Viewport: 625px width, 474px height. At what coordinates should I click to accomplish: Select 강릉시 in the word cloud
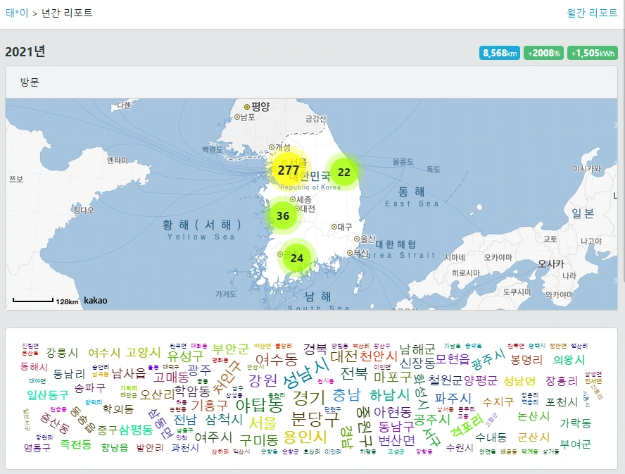[x=62, y=353]
